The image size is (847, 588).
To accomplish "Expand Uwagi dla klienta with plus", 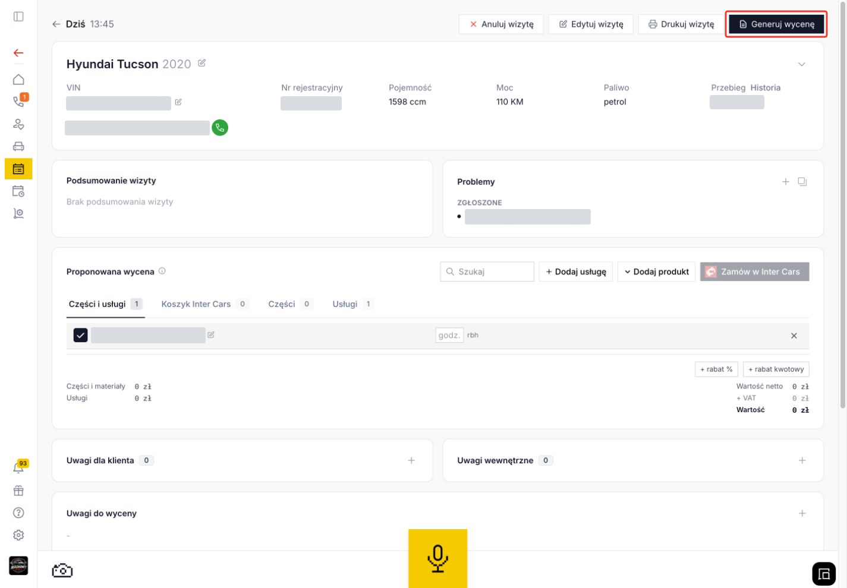I will coord(411,460).
